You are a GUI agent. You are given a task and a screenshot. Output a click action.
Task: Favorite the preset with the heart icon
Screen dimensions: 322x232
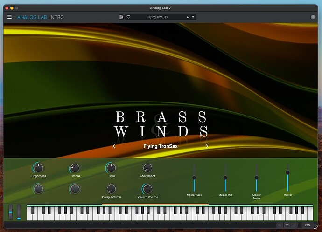click(x=128, y=17)
